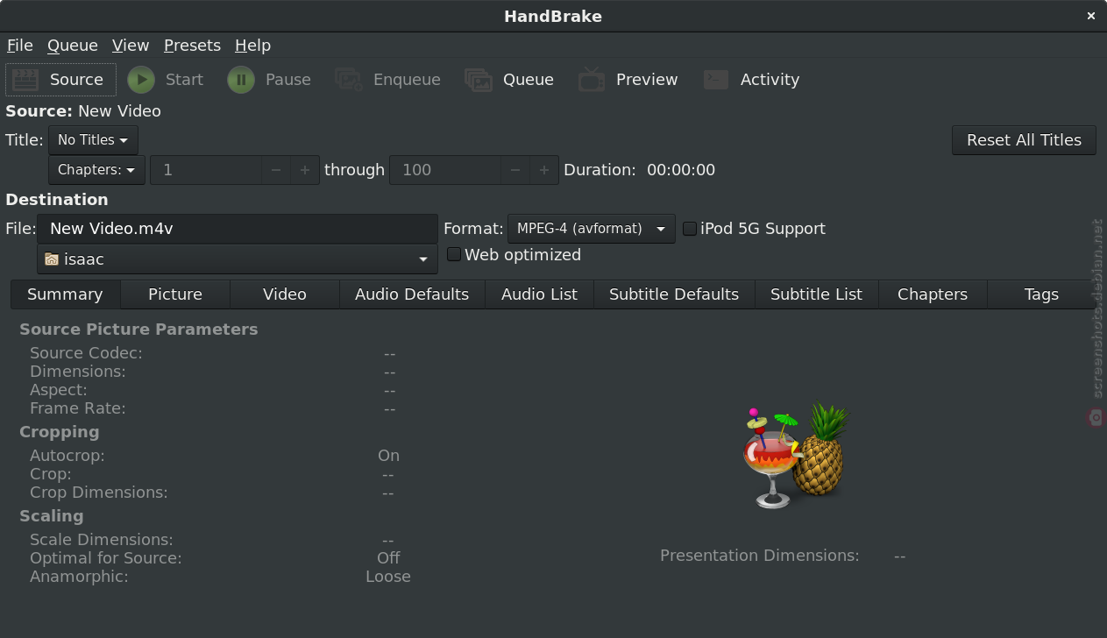Click the Frame Rate label

coord(78,408)
